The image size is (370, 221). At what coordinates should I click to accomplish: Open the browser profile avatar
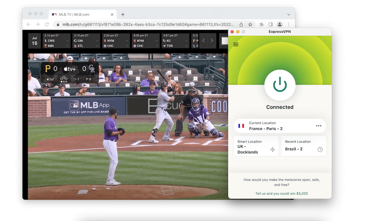279,24
